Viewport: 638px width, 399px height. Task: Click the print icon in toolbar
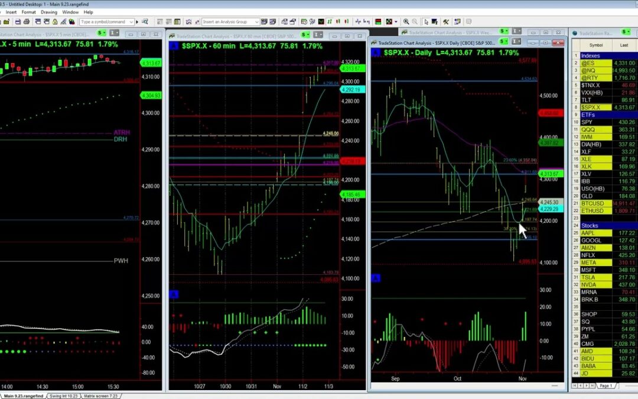click(x=27, y=22)
